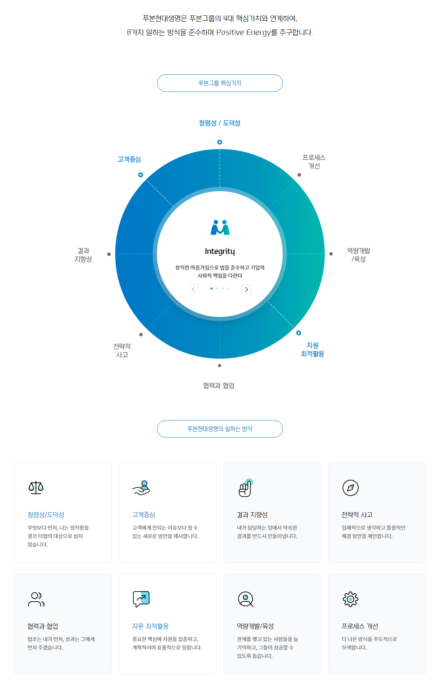
Task: Go to the previous core value slide
Action: tap(193, 289)
